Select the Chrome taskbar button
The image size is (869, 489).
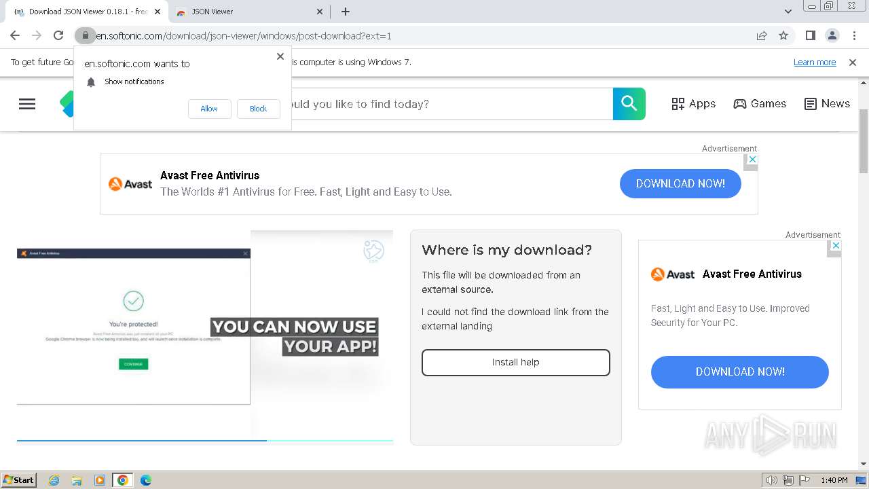point(123,480)
